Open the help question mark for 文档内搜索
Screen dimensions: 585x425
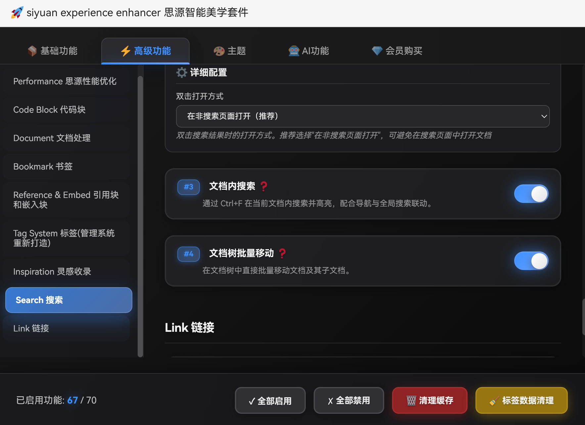click(264, 186)
